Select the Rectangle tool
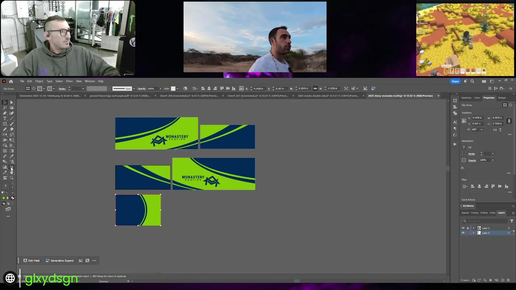 [x=5, y=124]
